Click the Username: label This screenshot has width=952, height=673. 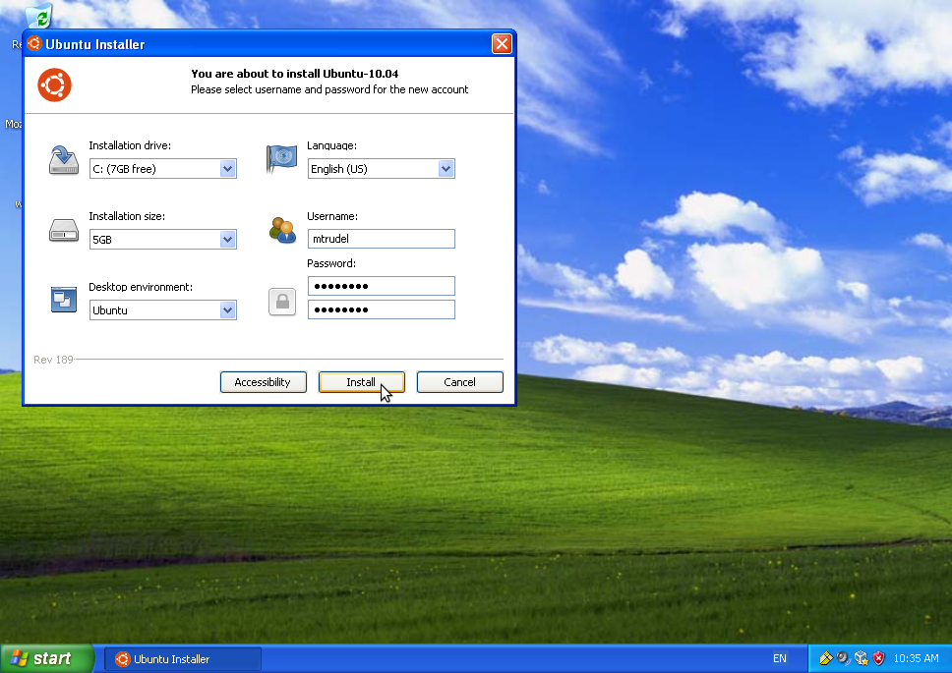[332, 216]
